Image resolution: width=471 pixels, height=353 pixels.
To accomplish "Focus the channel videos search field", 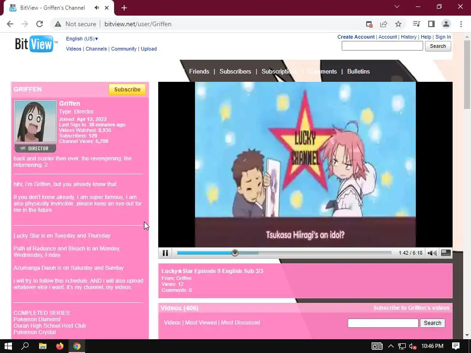I will (383, 323).
